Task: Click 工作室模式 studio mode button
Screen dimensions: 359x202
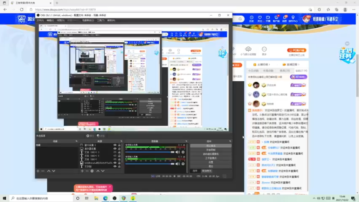Action: [210, 158]
